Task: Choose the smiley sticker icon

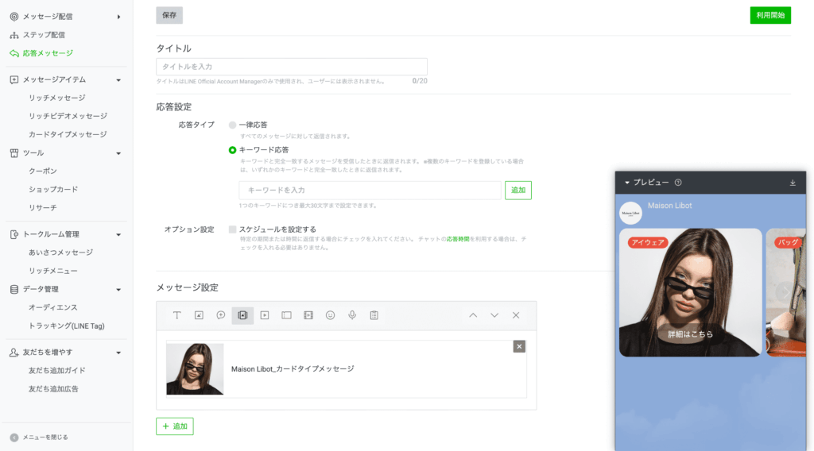Action: click(330, 315)
